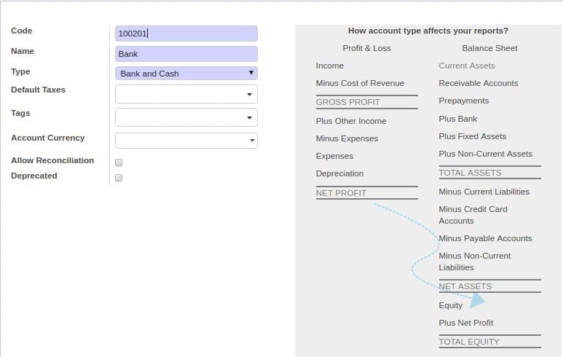Image resolution: width=563 pixels, height=357 pixels.
Task: Click the Equity entry
Action: (451, 305)
